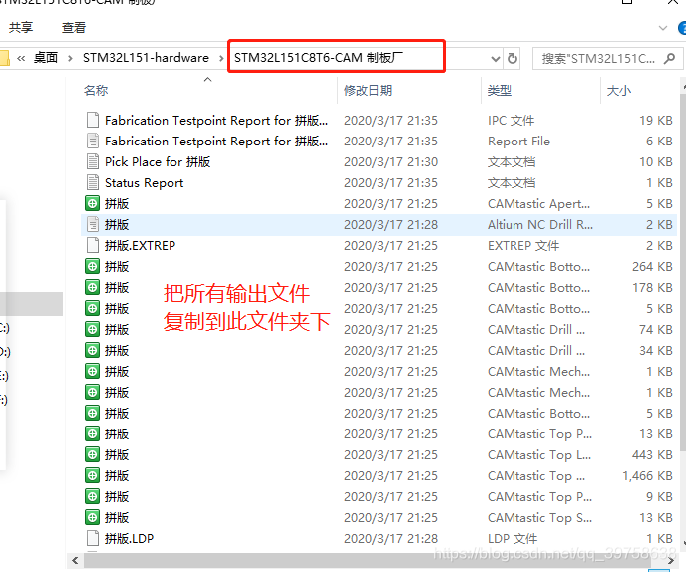Sort by the 名称 column header

point(96,90)
